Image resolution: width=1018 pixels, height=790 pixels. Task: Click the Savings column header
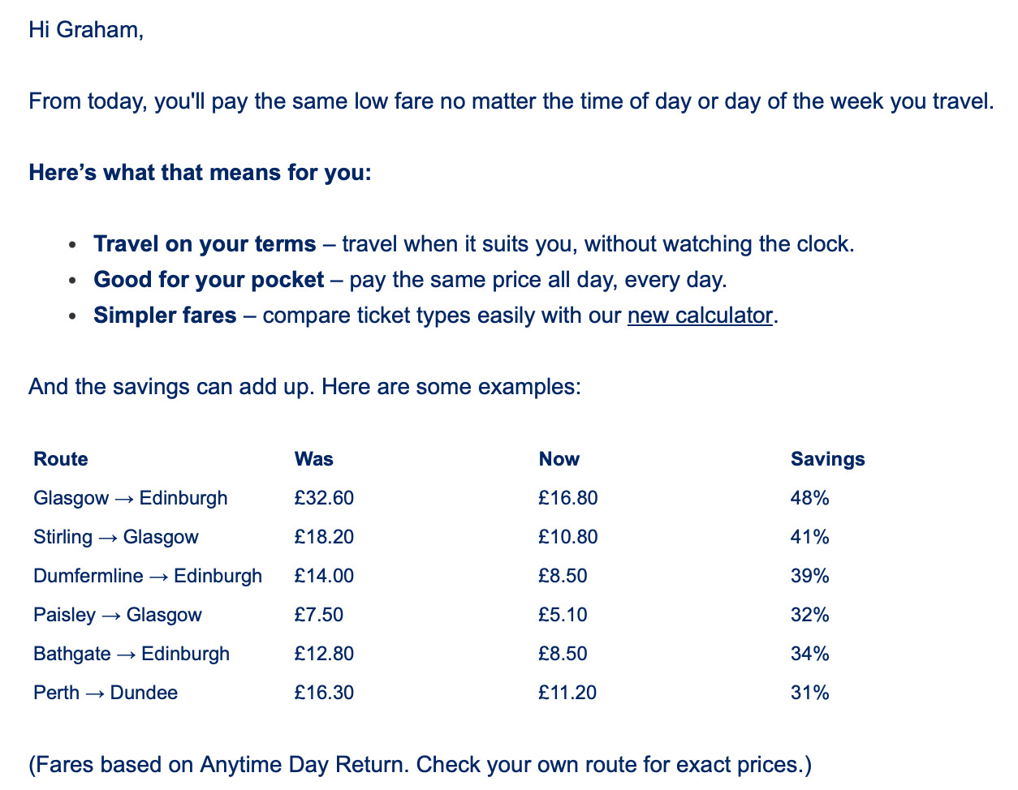pyautogui.click(x=827, y=459)
